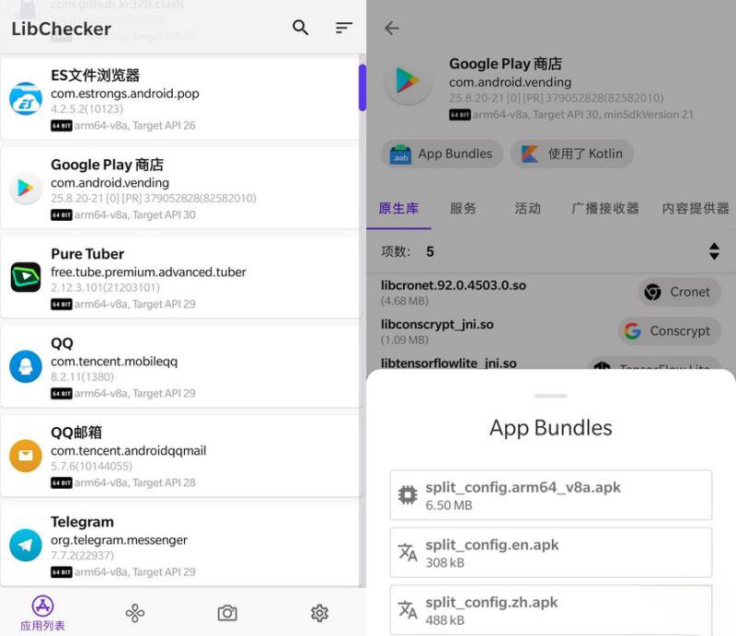The image size is (736, 636).
Task: Tap the App Bundles chip
Action: coord(442,154)
